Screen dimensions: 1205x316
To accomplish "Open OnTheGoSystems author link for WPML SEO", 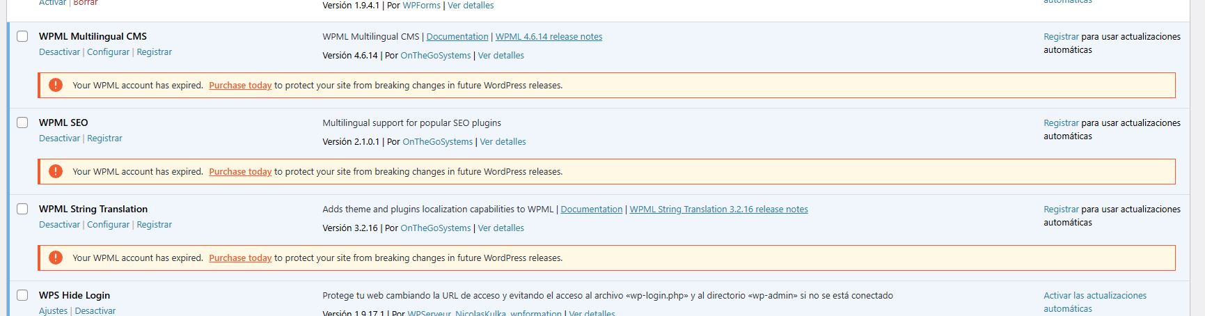I will pos(437,142).
